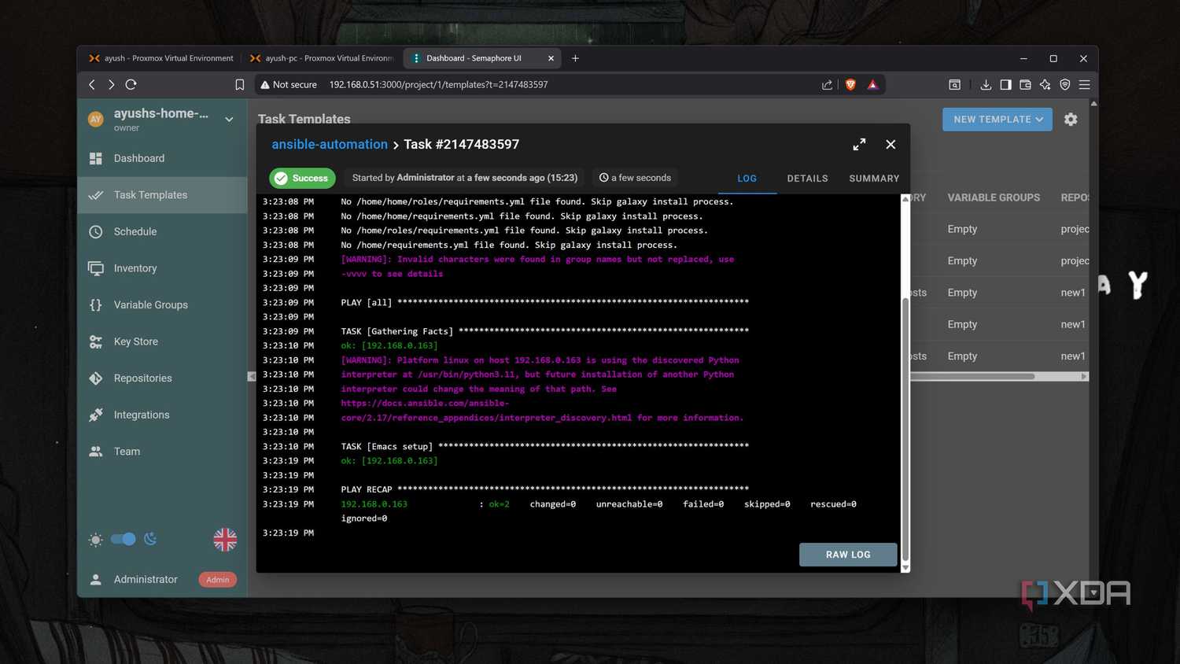The height and width of the screenshot is (664, 1180).
Task: Bookmark this page in browser
Action: pos(240,85)
